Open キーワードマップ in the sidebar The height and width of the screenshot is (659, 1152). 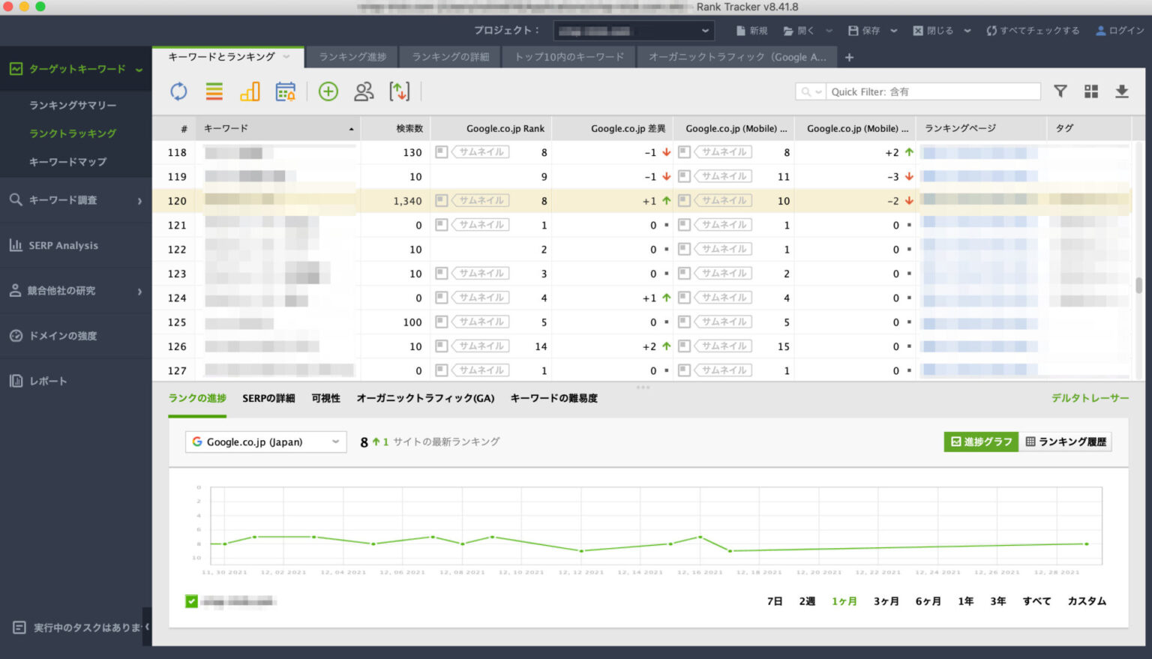click(x=67, y=161)
